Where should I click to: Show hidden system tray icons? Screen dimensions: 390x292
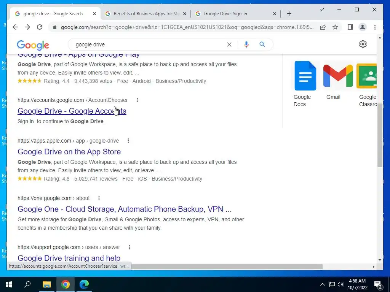[x=322, y=284]
